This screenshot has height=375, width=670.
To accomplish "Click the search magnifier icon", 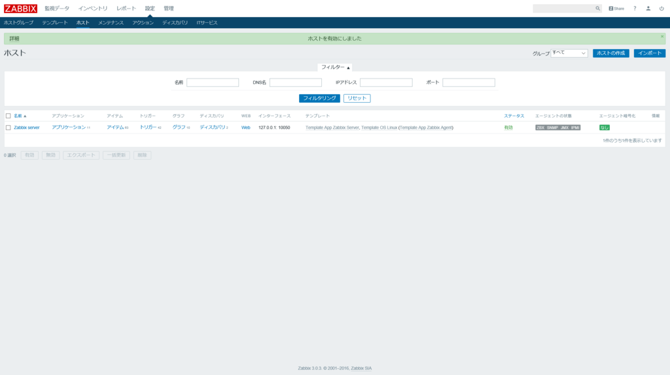I will [597, 9].
